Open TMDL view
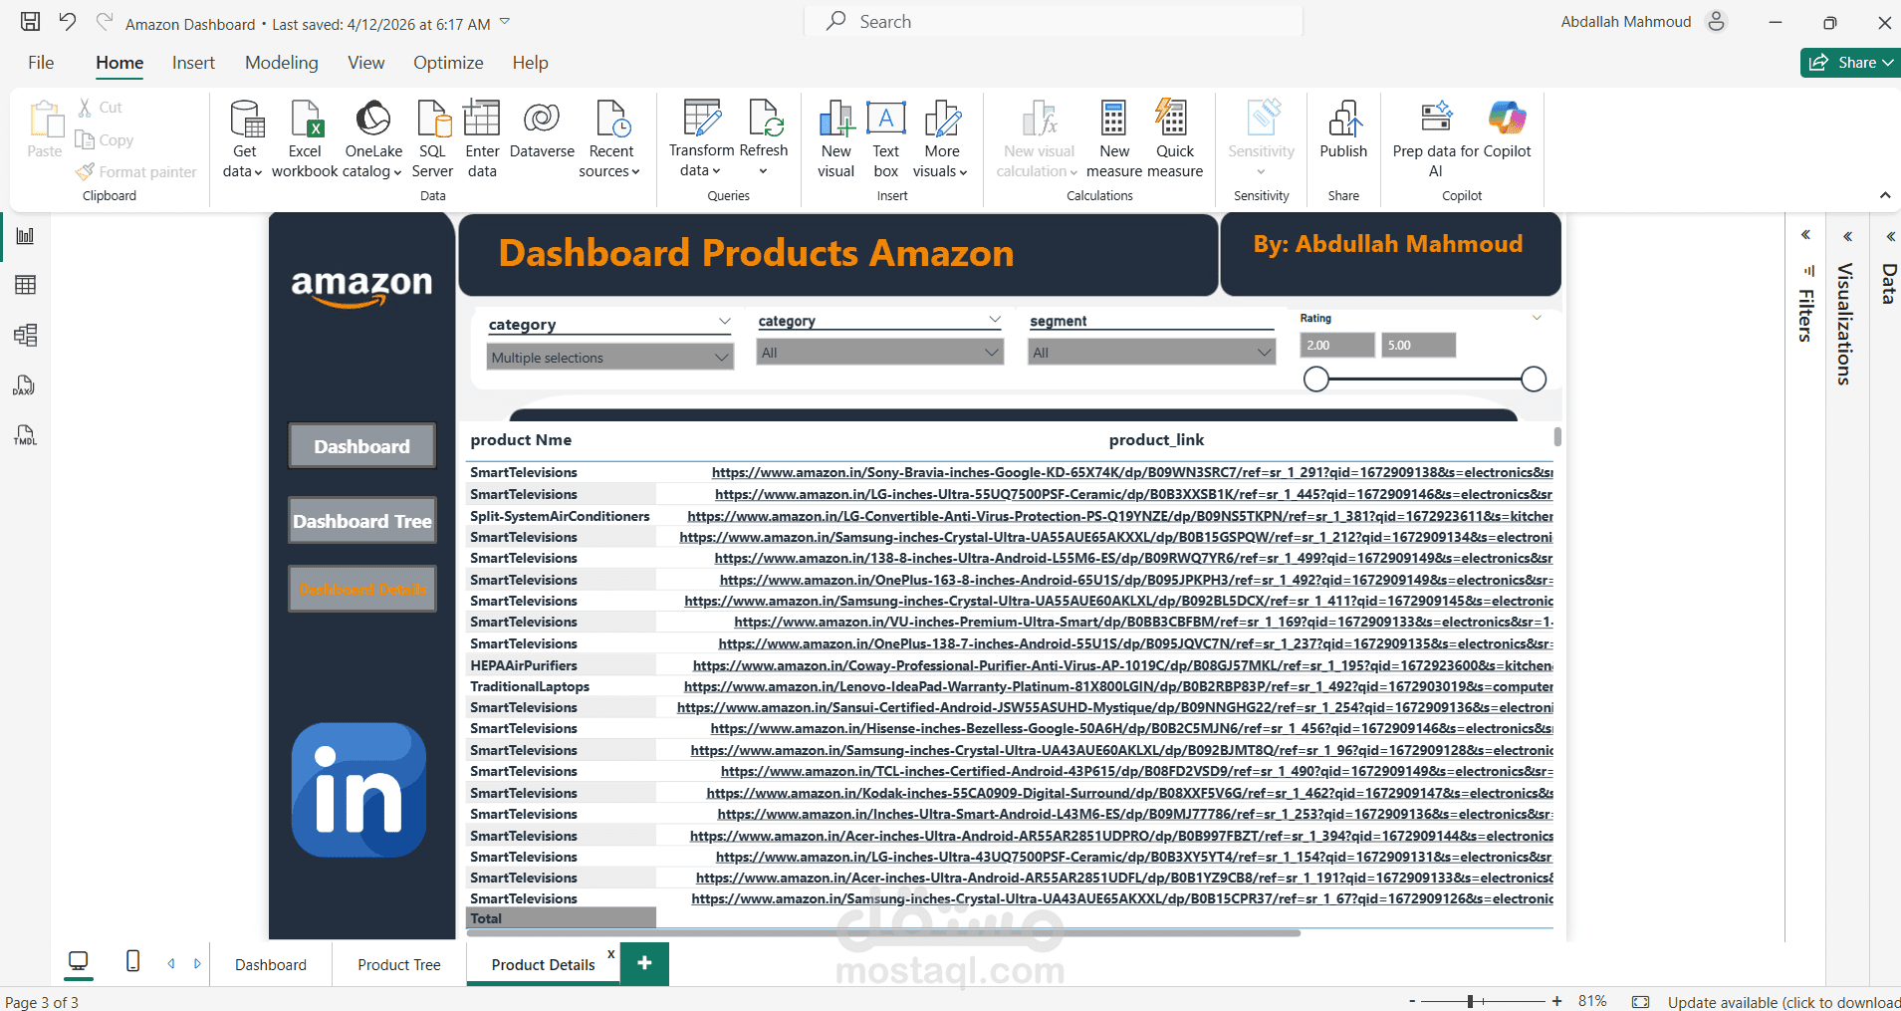 26,435
